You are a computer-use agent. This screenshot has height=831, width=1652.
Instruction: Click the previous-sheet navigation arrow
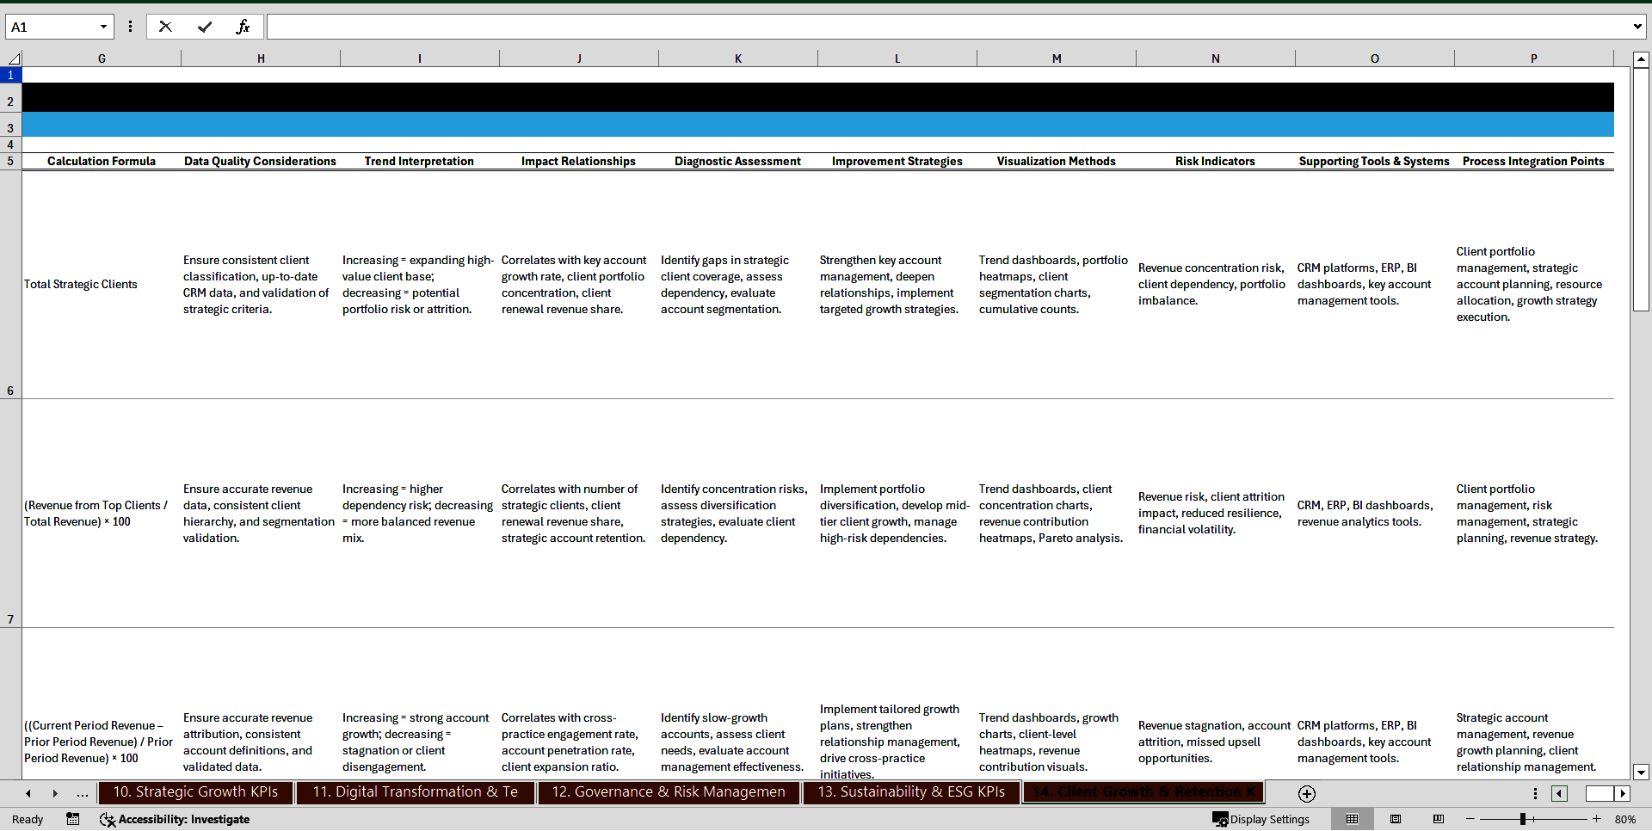point(28,794)
